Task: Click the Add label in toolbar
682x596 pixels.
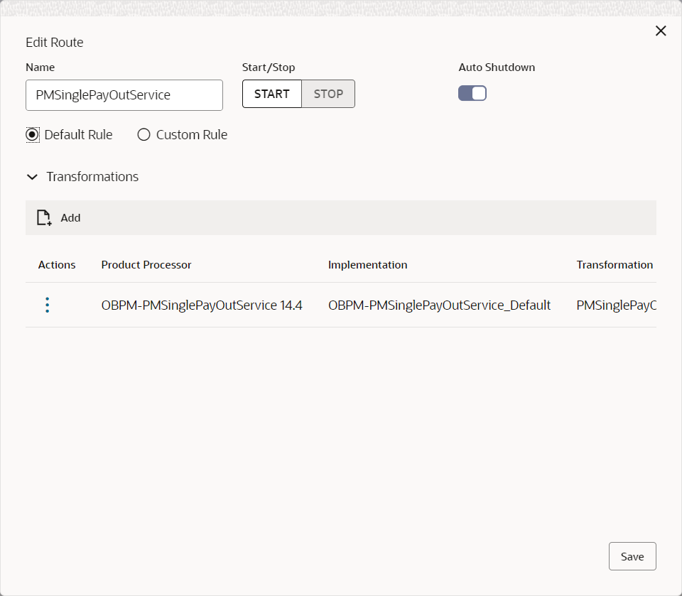Action: tap(70, 218)
